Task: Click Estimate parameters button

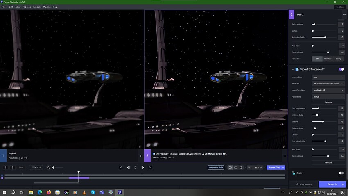Action: pos(328,102)
